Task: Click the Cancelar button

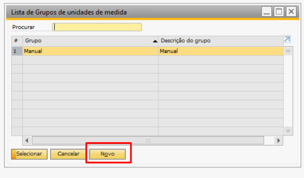Action: pyautogui.click(x=68, y=154)
